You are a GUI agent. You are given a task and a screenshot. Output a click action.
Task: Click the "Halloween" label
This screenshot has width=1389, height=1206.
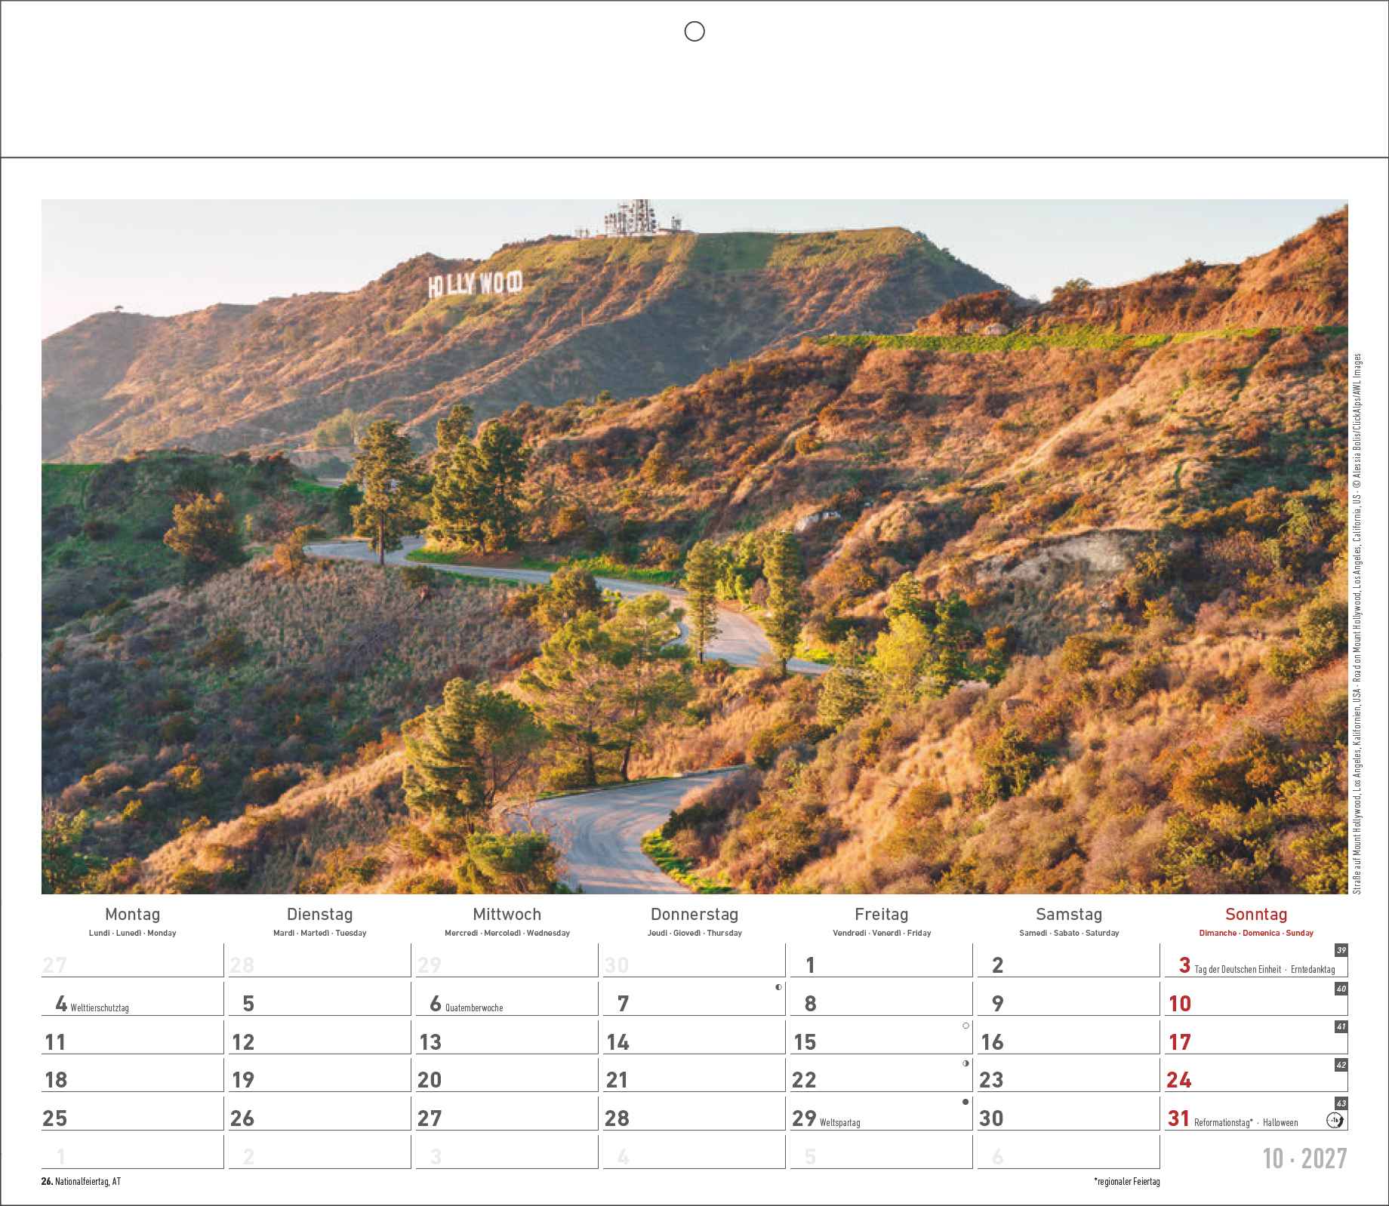point(1280,1123)
